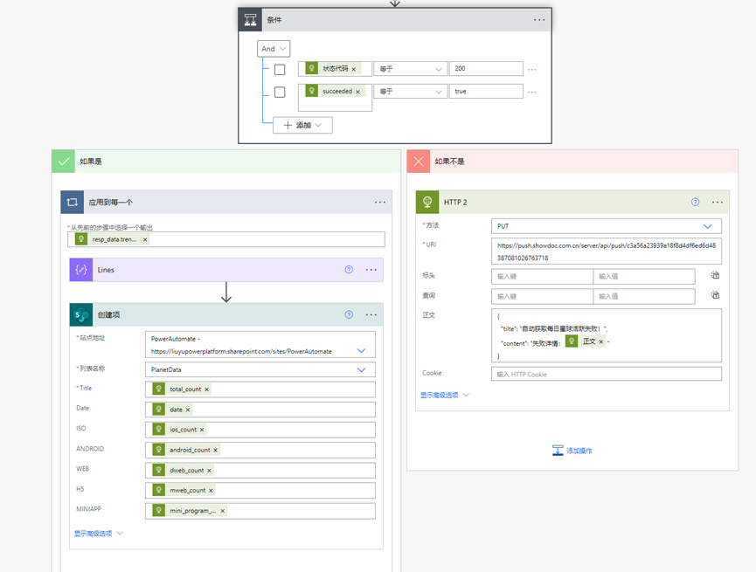756x572 pixels.
Task: Toggle text mode on the 标头 headers field
Action: [715, 275]
